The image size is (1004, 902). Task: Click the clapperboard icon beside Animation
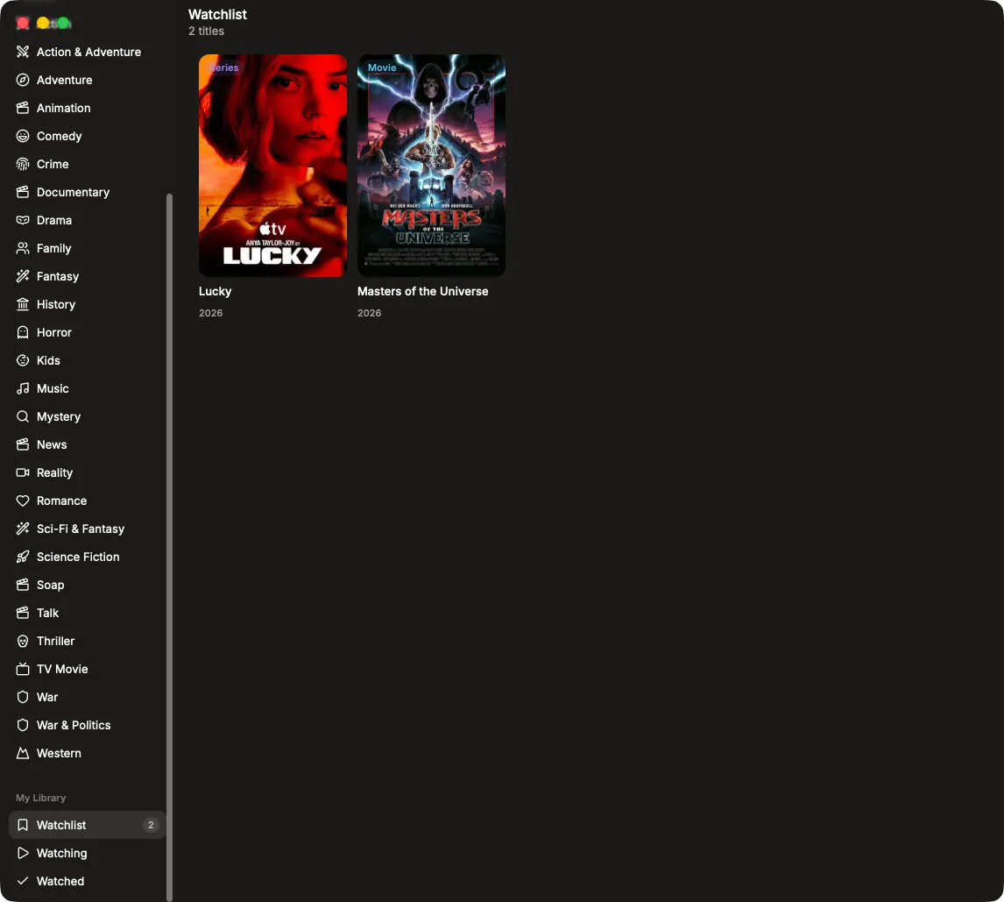[x=23, y=109]
